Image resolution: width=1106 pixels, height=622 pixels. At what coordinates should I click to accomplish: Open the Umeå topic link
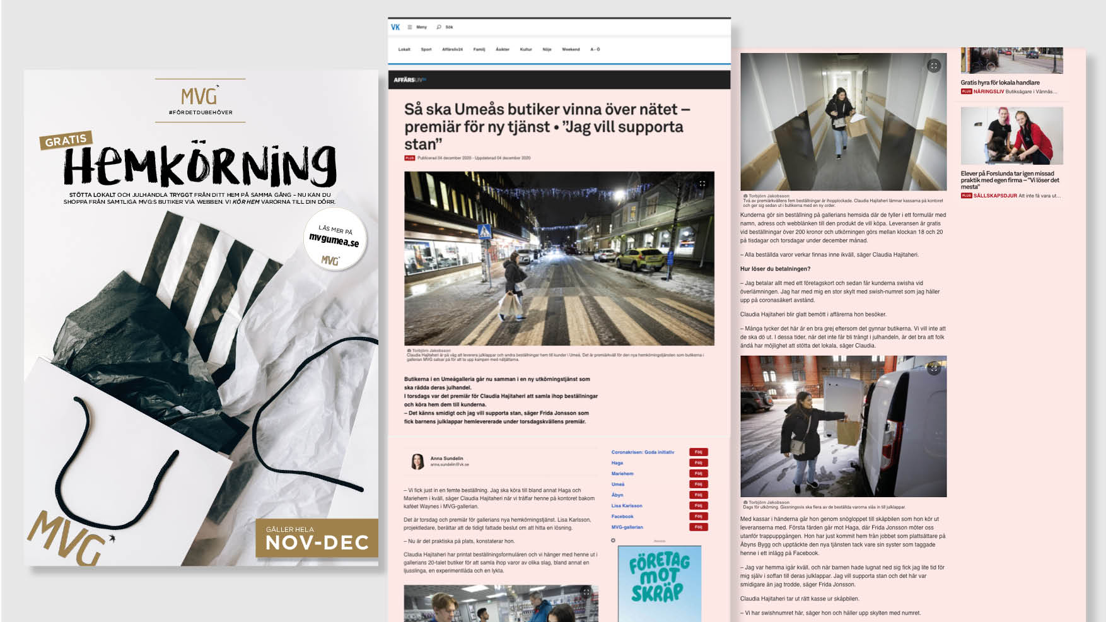pos(618,484)
